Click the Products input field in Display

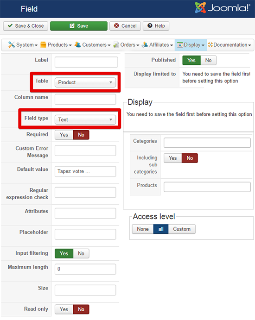point(207,187)
